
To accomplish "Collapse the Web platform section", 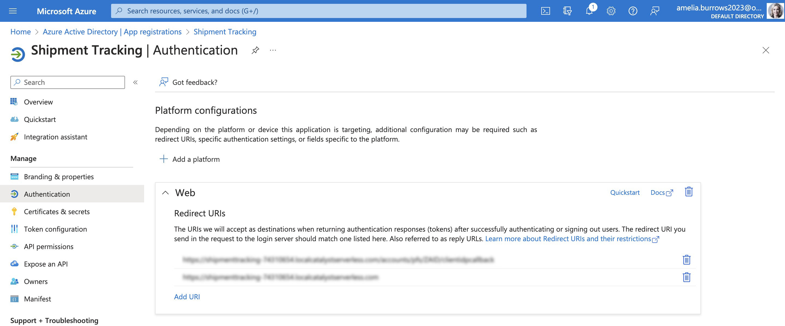I will click(165, 192).
